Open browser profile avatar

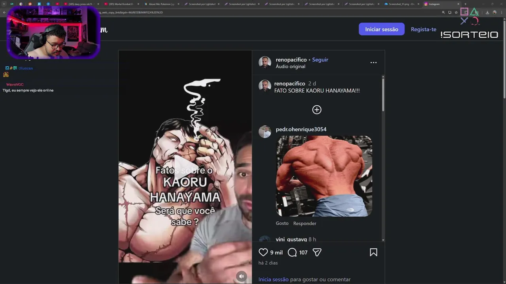[x=494, y=12]
